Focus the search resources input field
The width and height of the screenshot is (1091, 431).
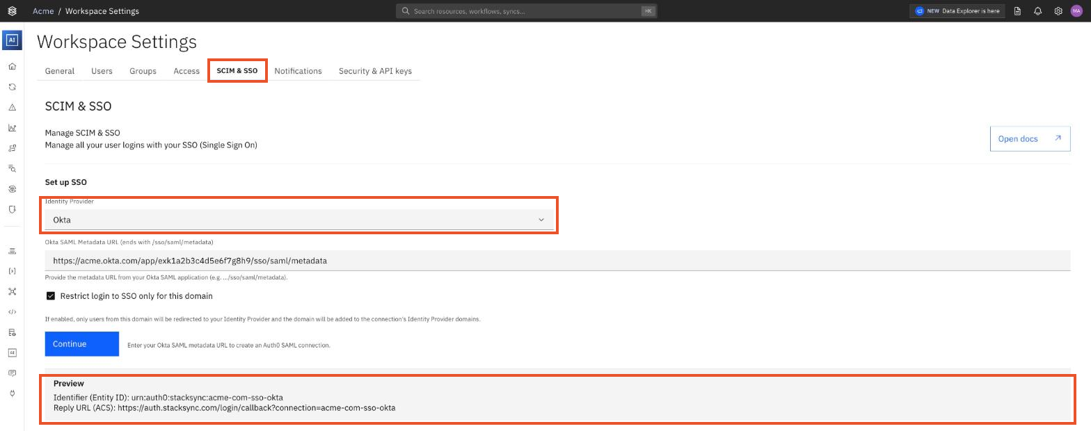(x=525, y=11)
